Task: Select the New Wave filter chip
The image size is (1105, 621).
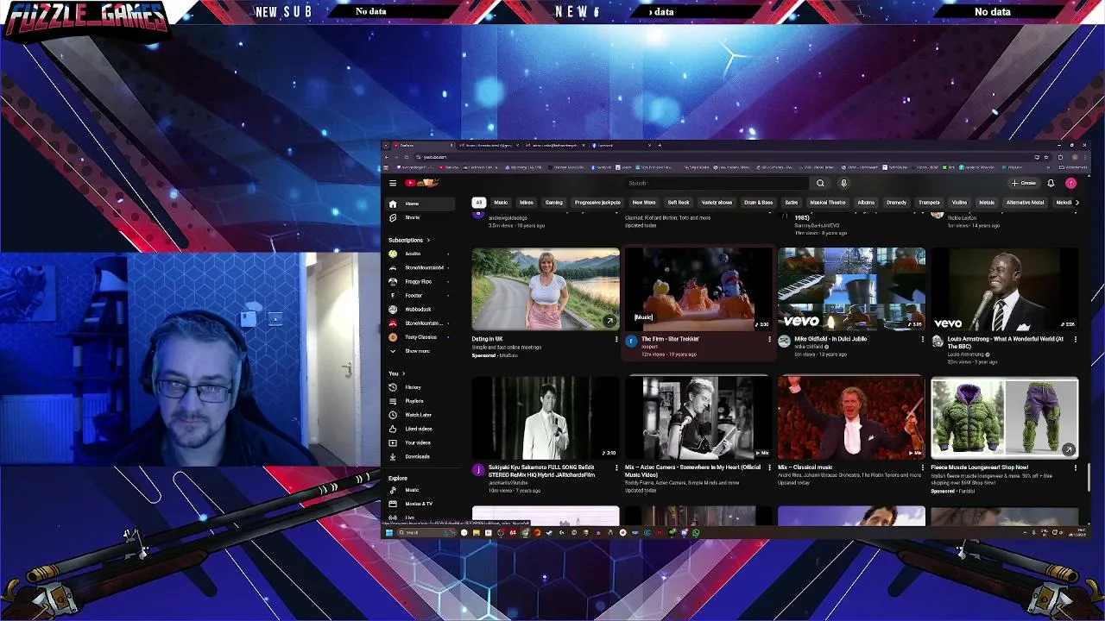Action: point(644,203)
